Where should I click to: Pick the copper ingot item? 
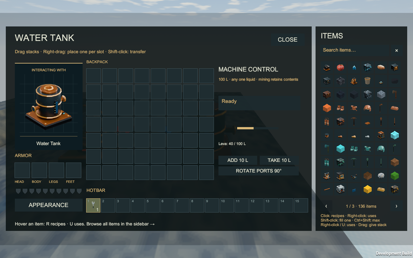(x=395, y=108)
